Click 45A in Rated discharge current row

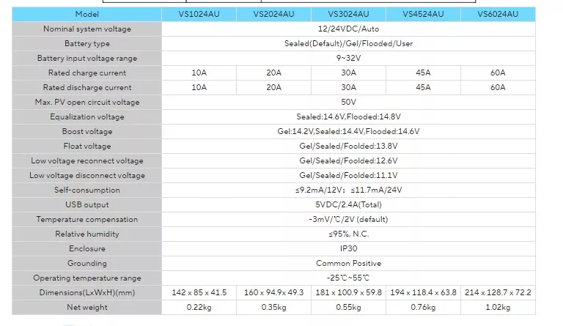point(423,87)
